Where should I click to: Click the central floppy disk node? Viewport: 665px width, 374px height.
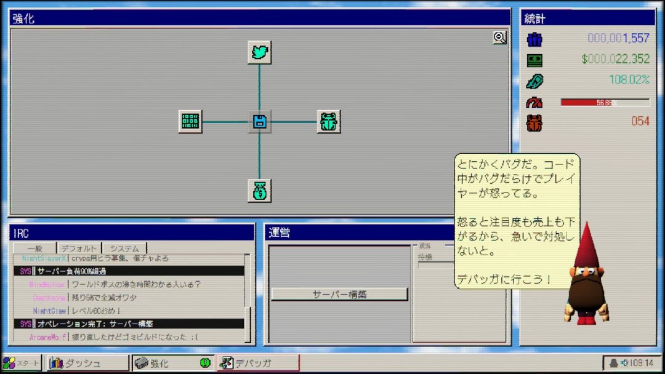[259, 122]
